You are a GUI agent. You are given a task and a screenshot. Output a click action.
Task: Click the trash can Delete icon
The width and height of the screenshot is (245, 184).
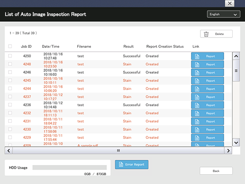coord(206,34)
